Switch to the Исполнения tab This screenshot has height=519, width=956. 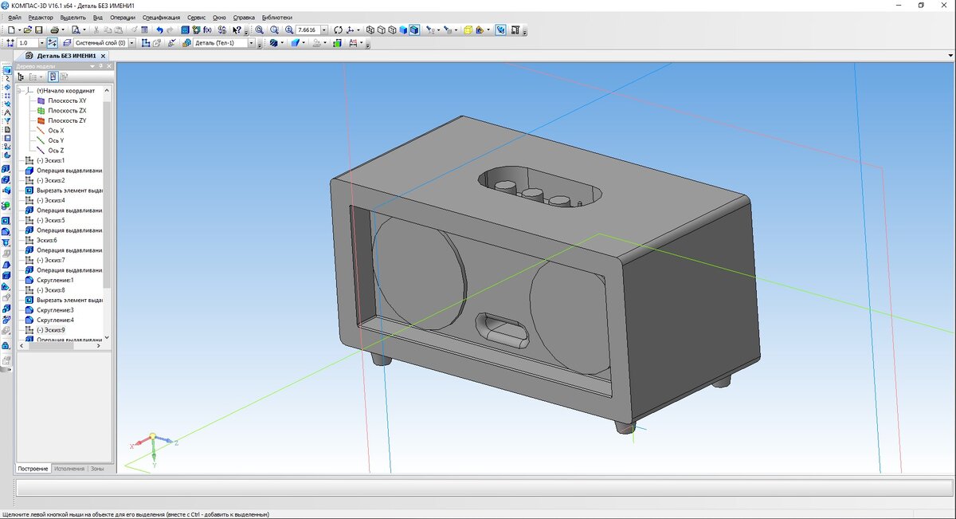click(70, 469)
